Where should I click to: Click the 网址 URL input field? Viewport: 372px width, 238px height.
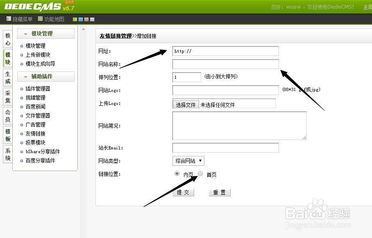[225, 51]
